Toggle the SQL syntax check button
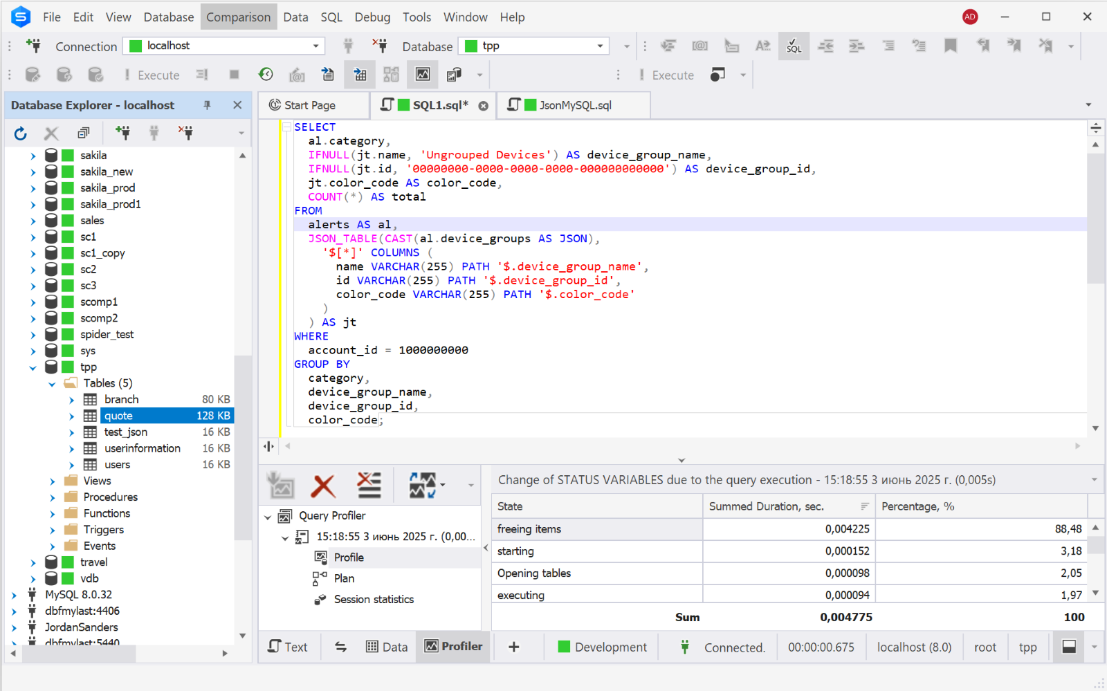This screenshot has height=691, width=1107. (794, 46)
